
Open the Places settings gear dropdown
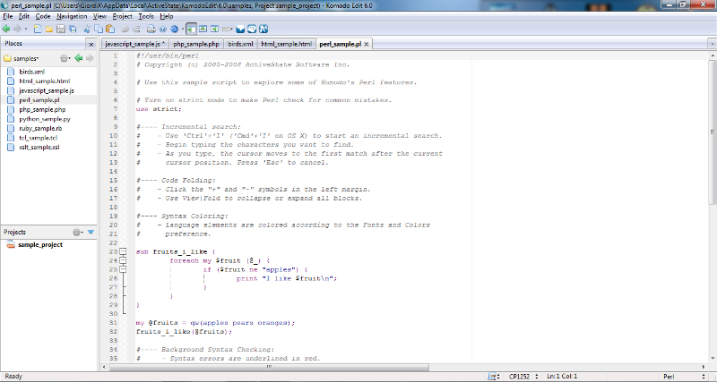65,58
